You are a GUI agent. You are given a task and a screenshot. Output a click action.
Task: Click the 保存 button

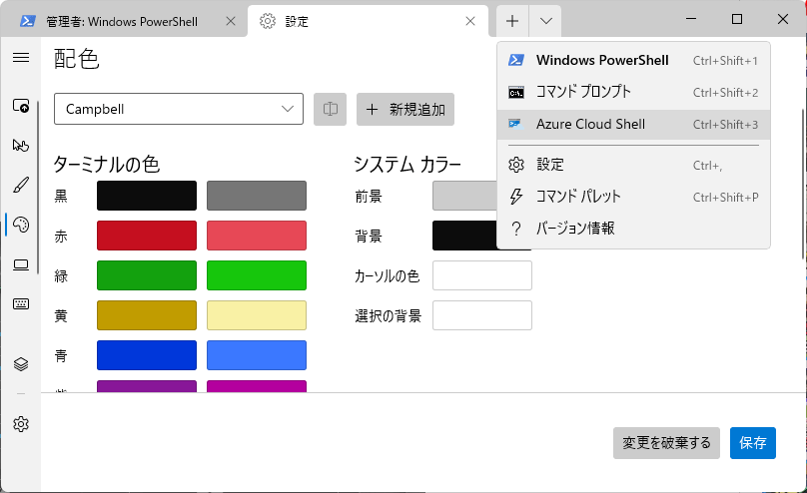(x=752, y=443)
